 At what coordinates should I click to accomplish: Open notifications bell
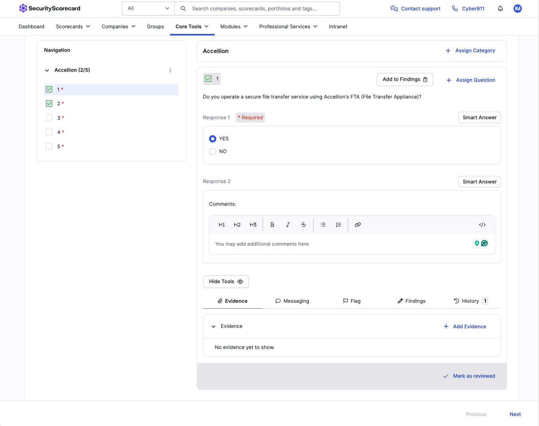tap(500, 8)
